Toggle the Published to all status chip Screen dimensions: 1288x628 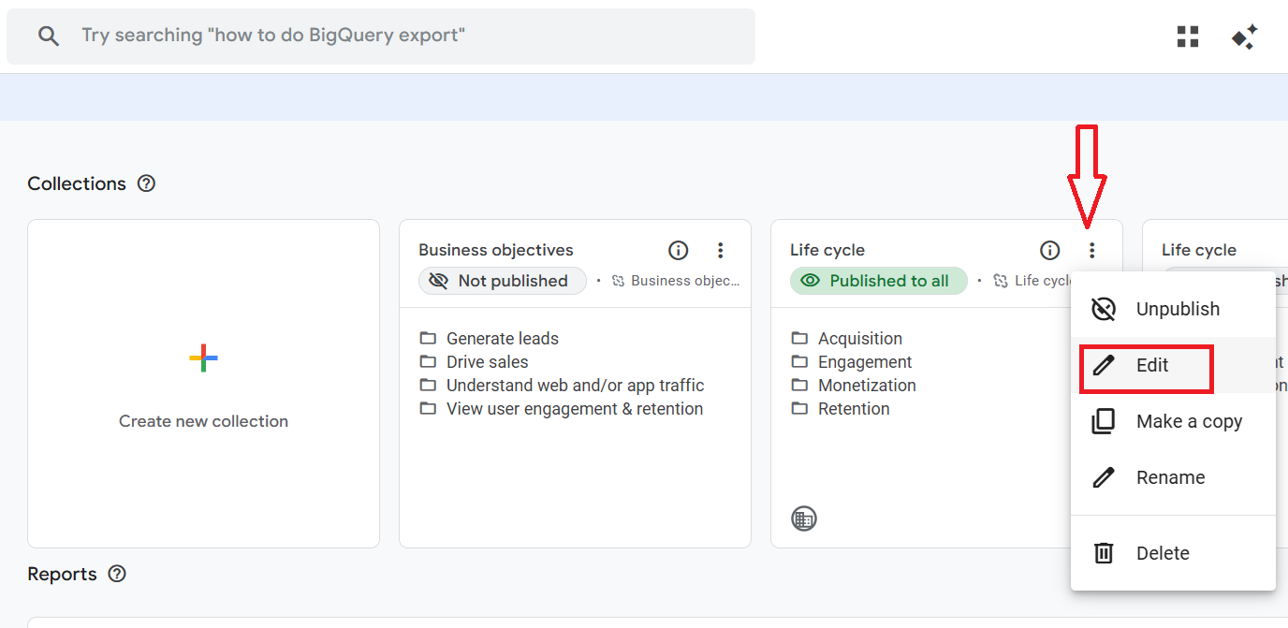[878, 281]
